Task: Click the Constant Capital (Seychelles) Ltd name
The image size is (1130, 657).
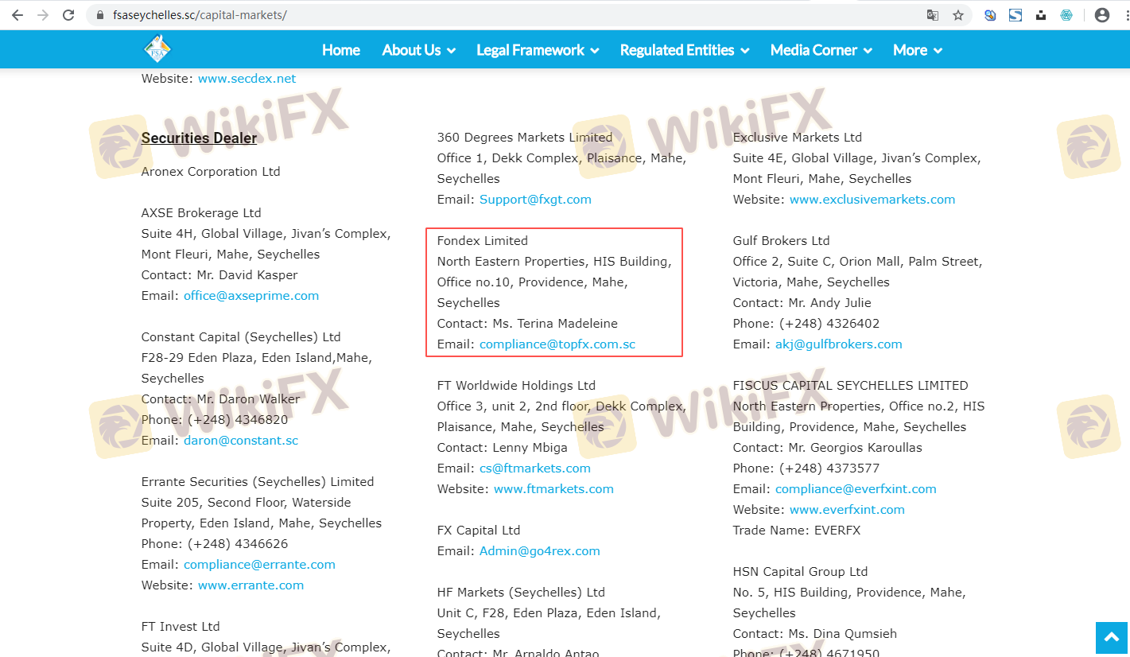Action: (241, 337)
